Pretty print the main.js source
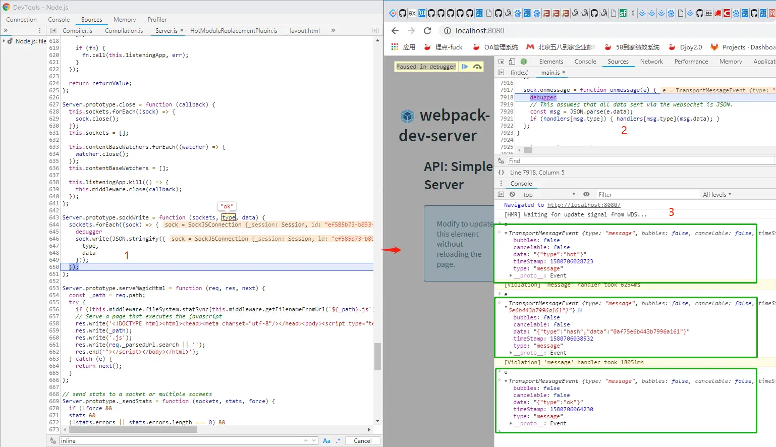 pyautogui.click(x=501, y=173)
